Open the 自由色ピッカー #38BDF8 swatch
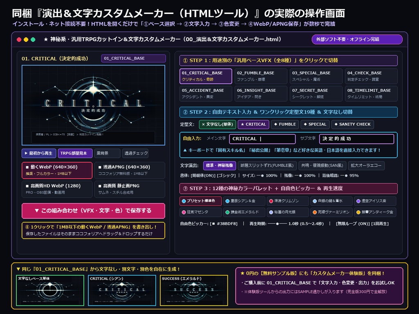 tap(224, 224)
